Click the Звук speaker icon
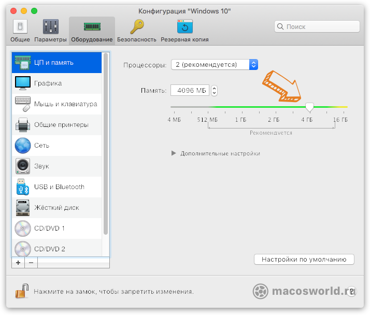 pos(23,166)
